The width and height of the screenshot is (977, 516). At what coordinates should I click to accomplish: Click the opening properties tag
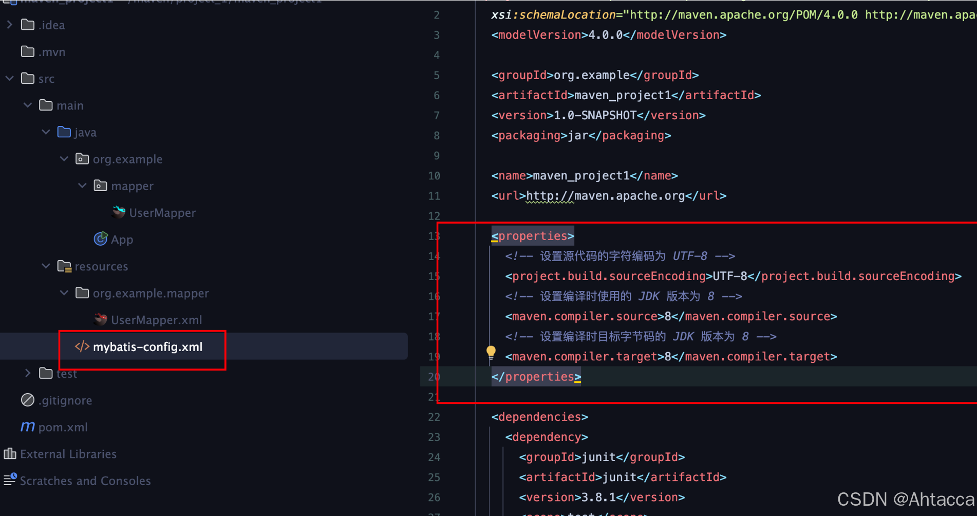pyautogui.click(x=533, y=236)
